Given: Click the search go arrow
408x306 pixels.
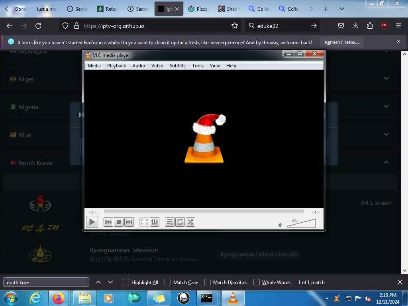Looking at the screenshot, I should 314,26.
